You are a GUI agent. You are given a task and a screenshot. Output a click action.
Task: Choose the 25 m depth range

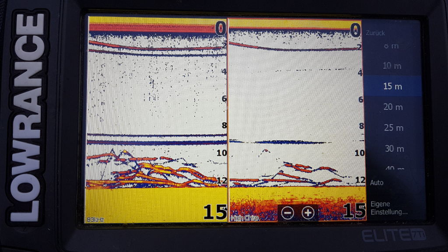click(393, 128)
